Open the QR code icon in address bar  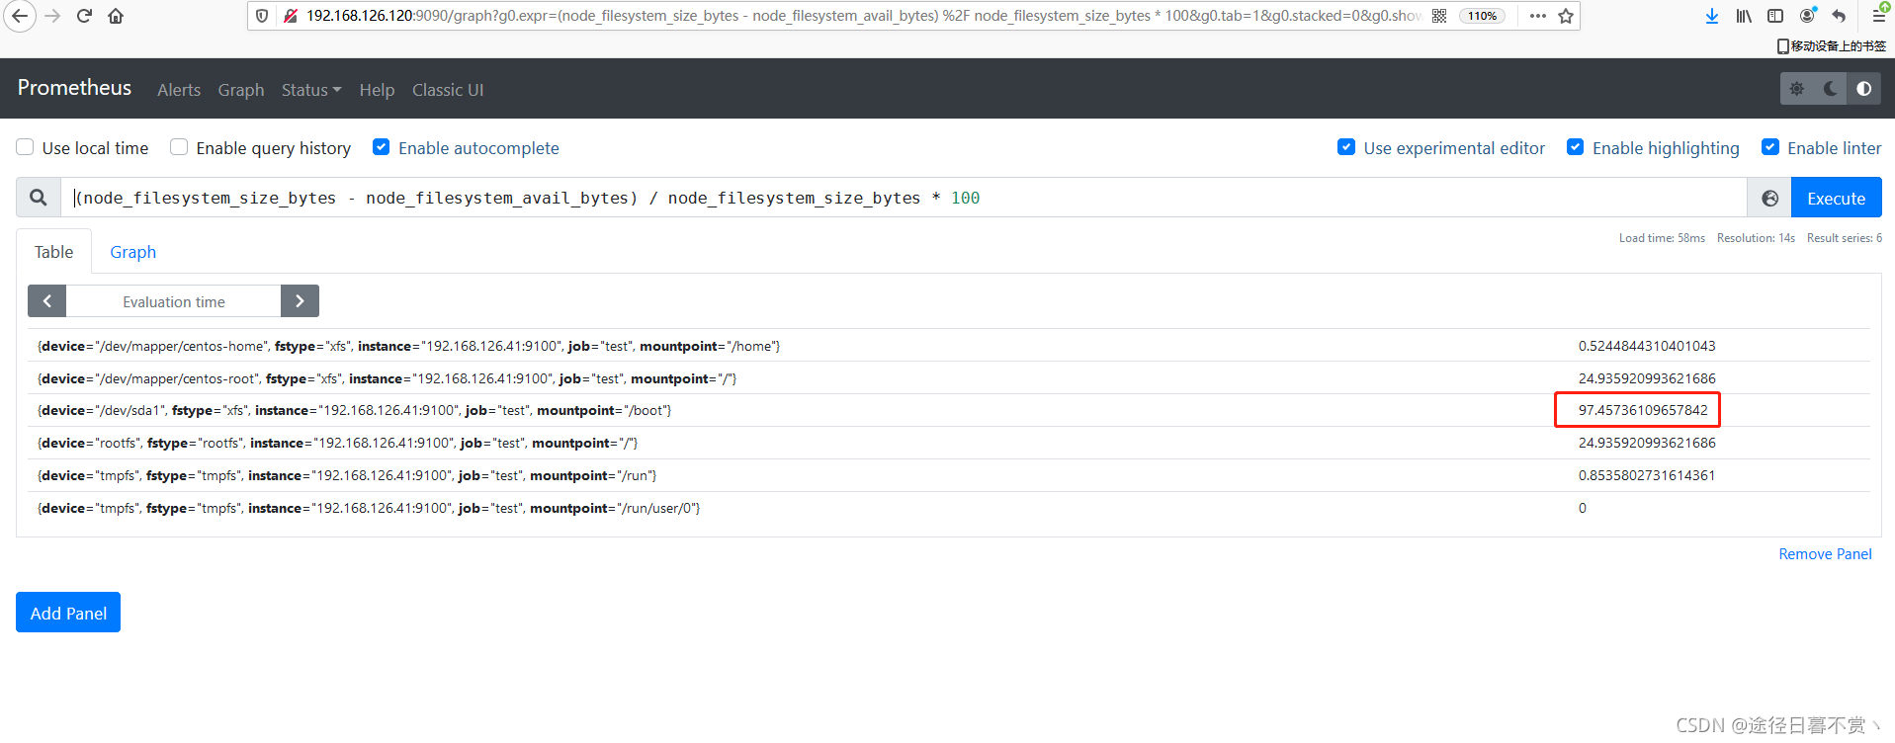pyautogui.click(x=1439, y=16)
